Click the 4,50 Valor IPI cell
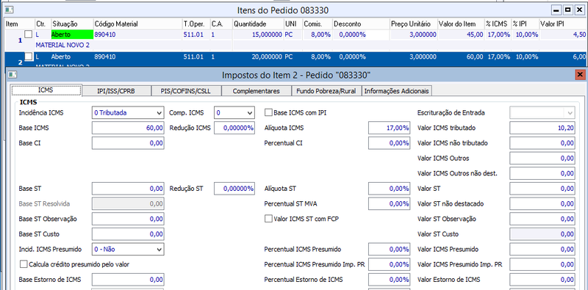The image size is (588, 290). (563, 35)
